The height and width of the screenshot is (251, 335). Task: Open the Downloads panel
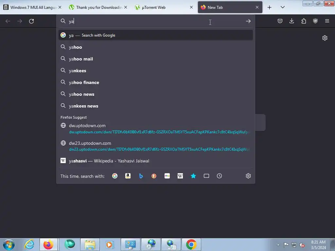coord(291,21)
